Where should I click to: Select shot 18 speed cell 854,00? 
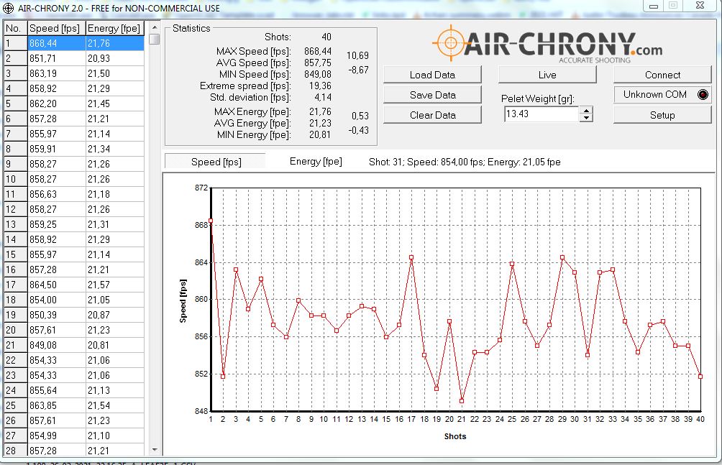(x=57, y=300)
